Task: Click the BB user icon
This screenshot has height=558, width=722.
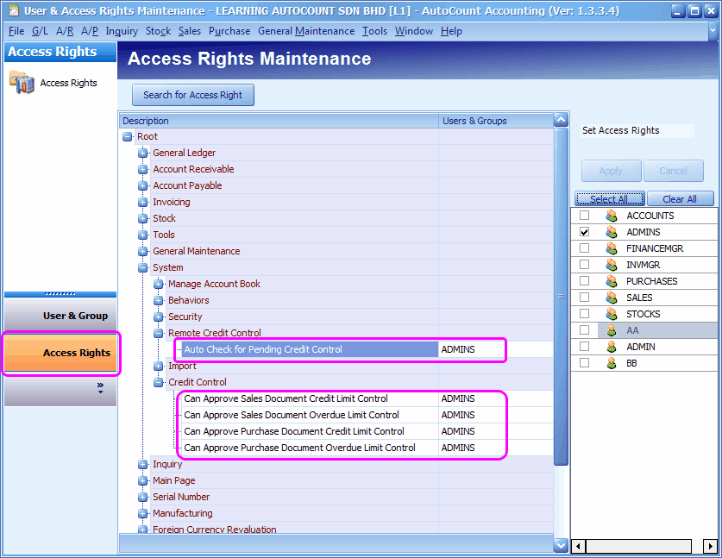Action: (612, 363)
